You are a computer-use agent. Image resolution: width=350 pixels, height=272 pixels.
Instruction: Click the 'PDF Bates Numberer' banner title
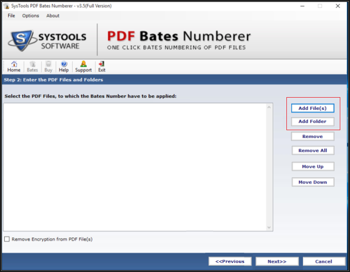click(179, 36)
